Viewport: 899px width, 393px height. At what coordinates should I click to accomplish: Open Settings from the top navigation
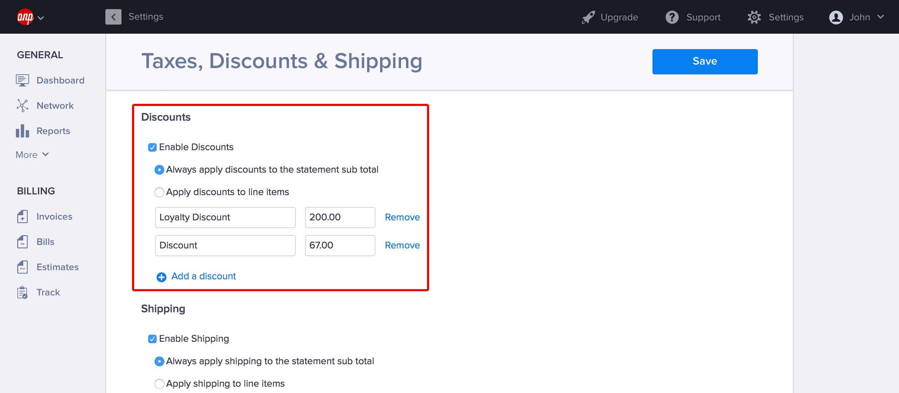775,17
